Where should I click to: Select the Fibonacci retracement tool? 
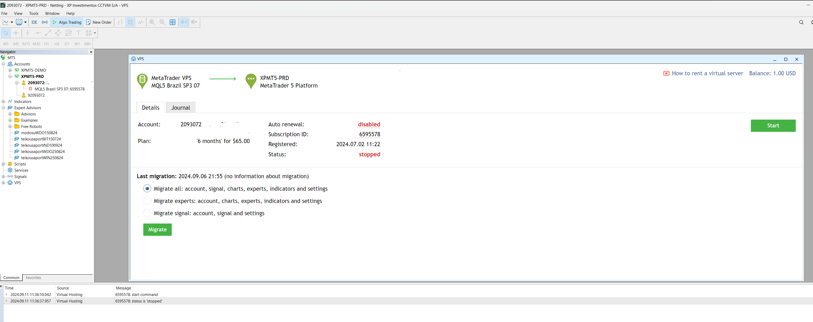click(68, 33)
